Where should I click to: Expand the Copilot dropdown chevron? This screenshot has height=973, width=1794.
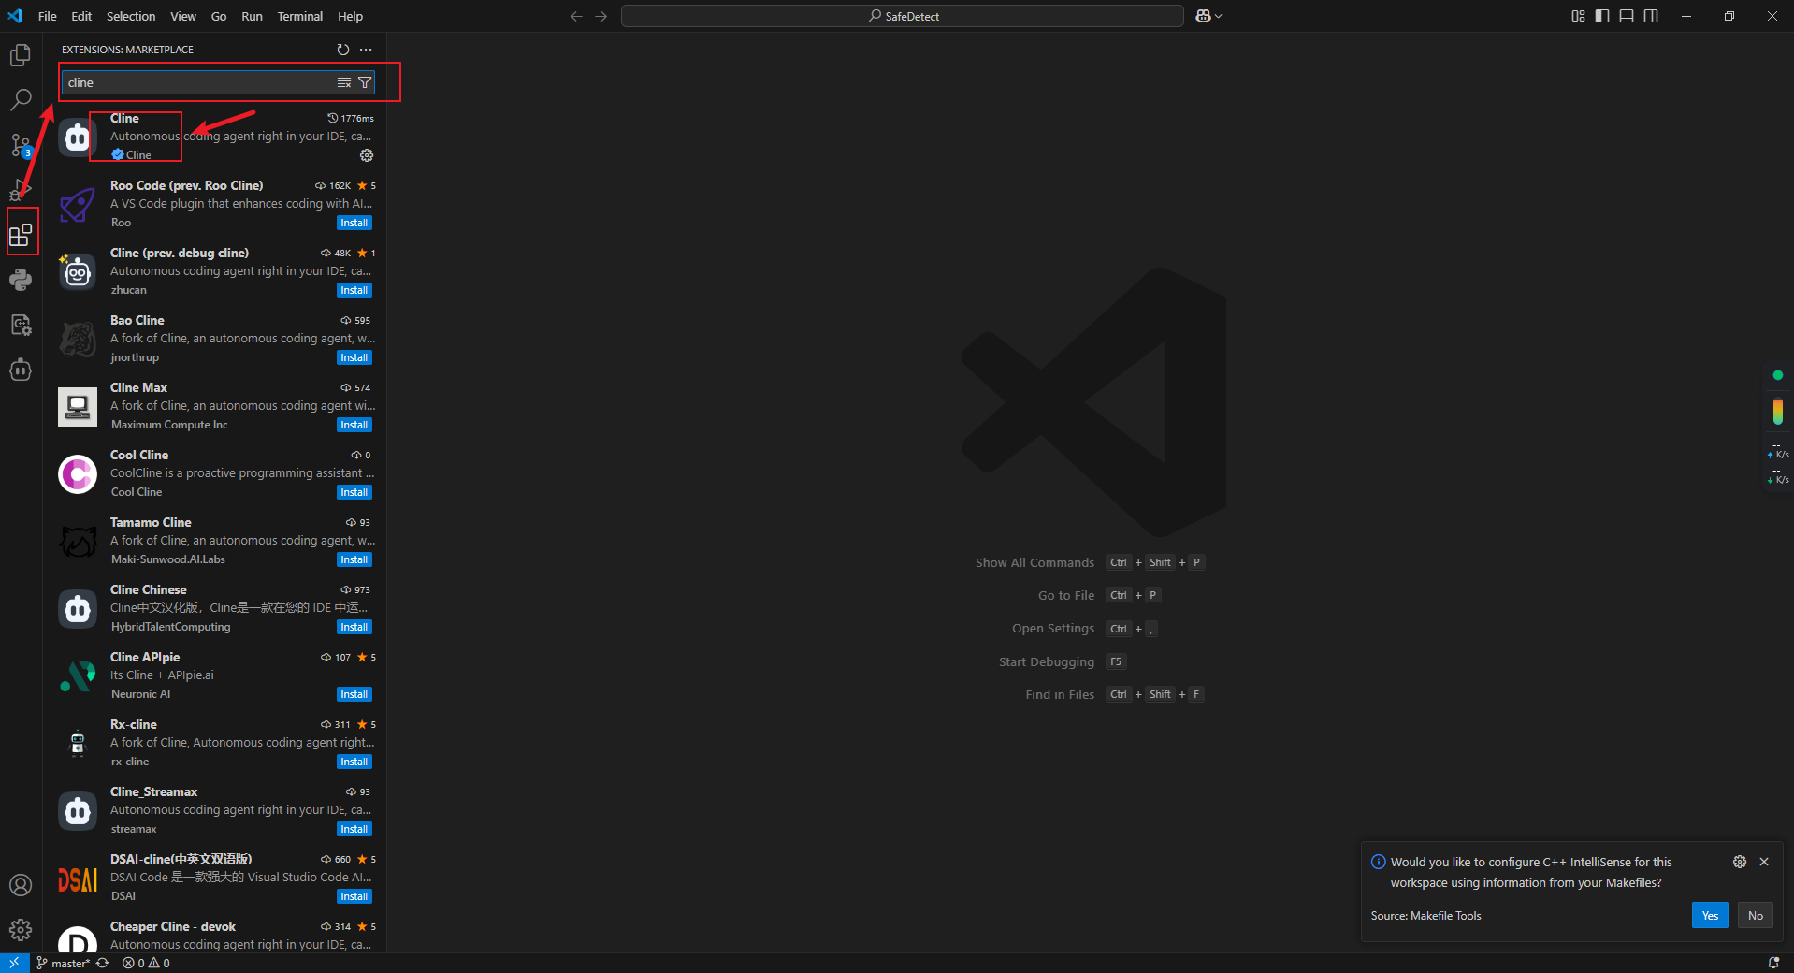1219,16
